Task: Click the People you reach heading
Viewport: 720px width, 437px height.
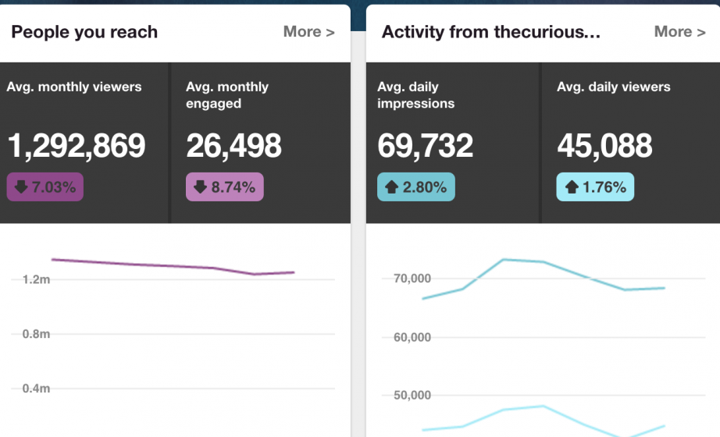Action: click(x=84, y=32)
